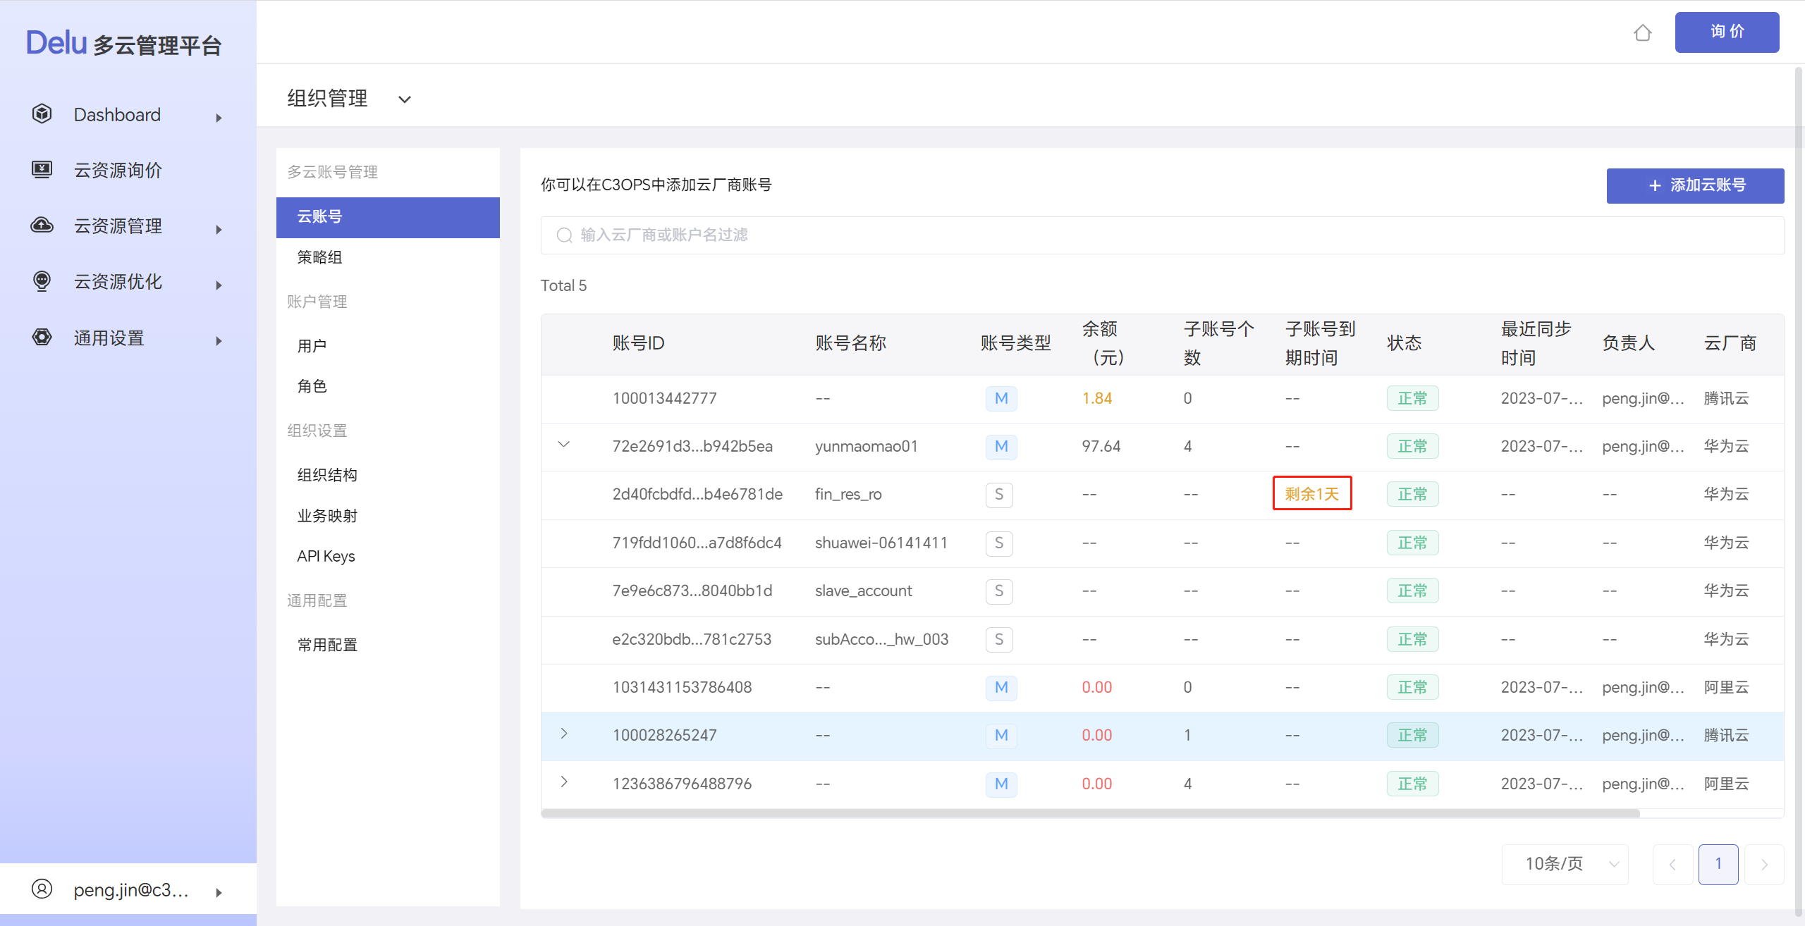Click the 询价 button
This screenshot has width=1805, height=926.
click(x=1727, y=32)
